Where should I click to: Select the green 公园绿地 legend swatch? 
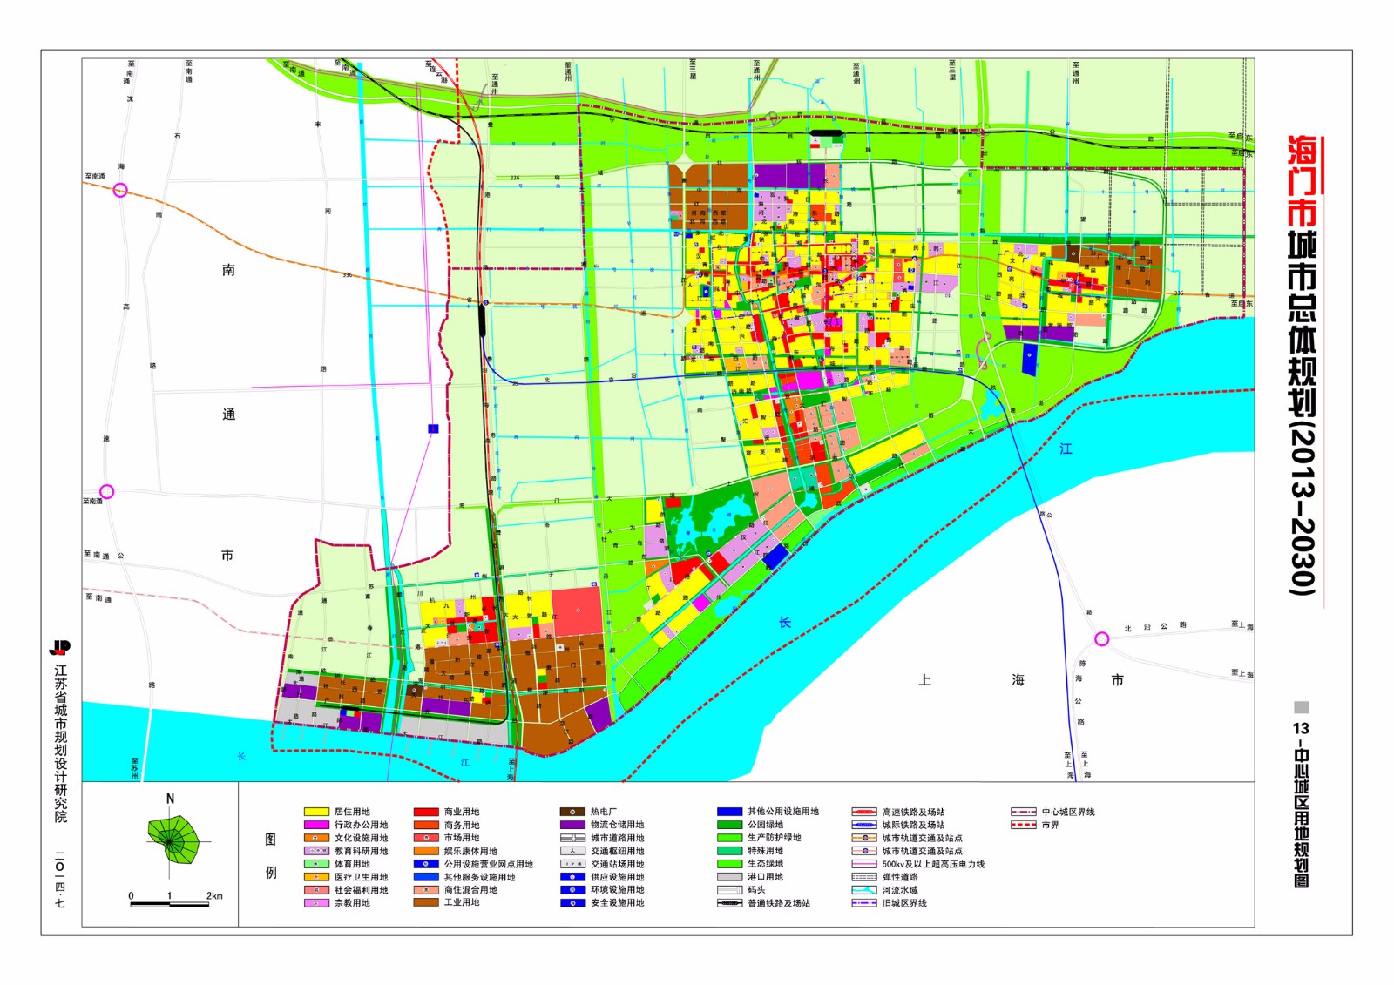pos(729,825)
